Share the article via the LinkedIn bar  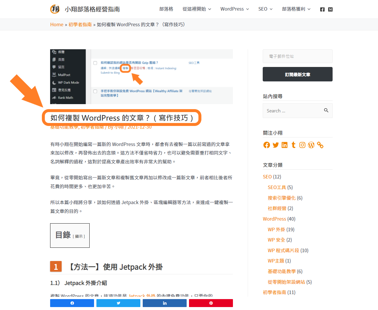(165, 303)
